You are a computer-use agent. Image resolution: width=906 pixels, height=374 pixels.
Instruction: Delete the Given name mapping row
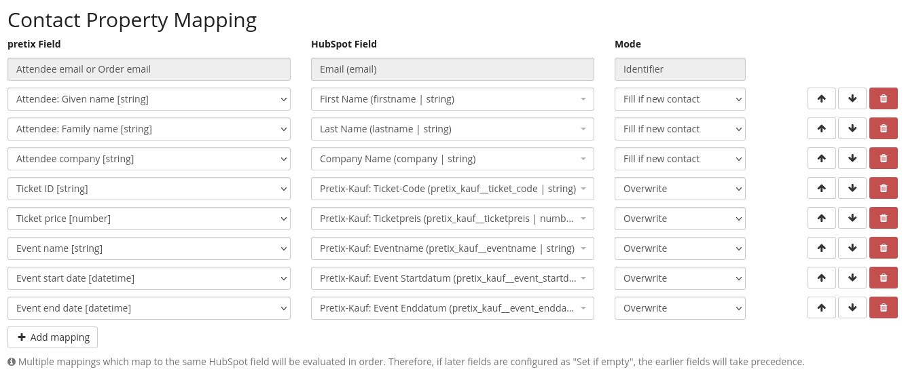click(x=883, y=98)
